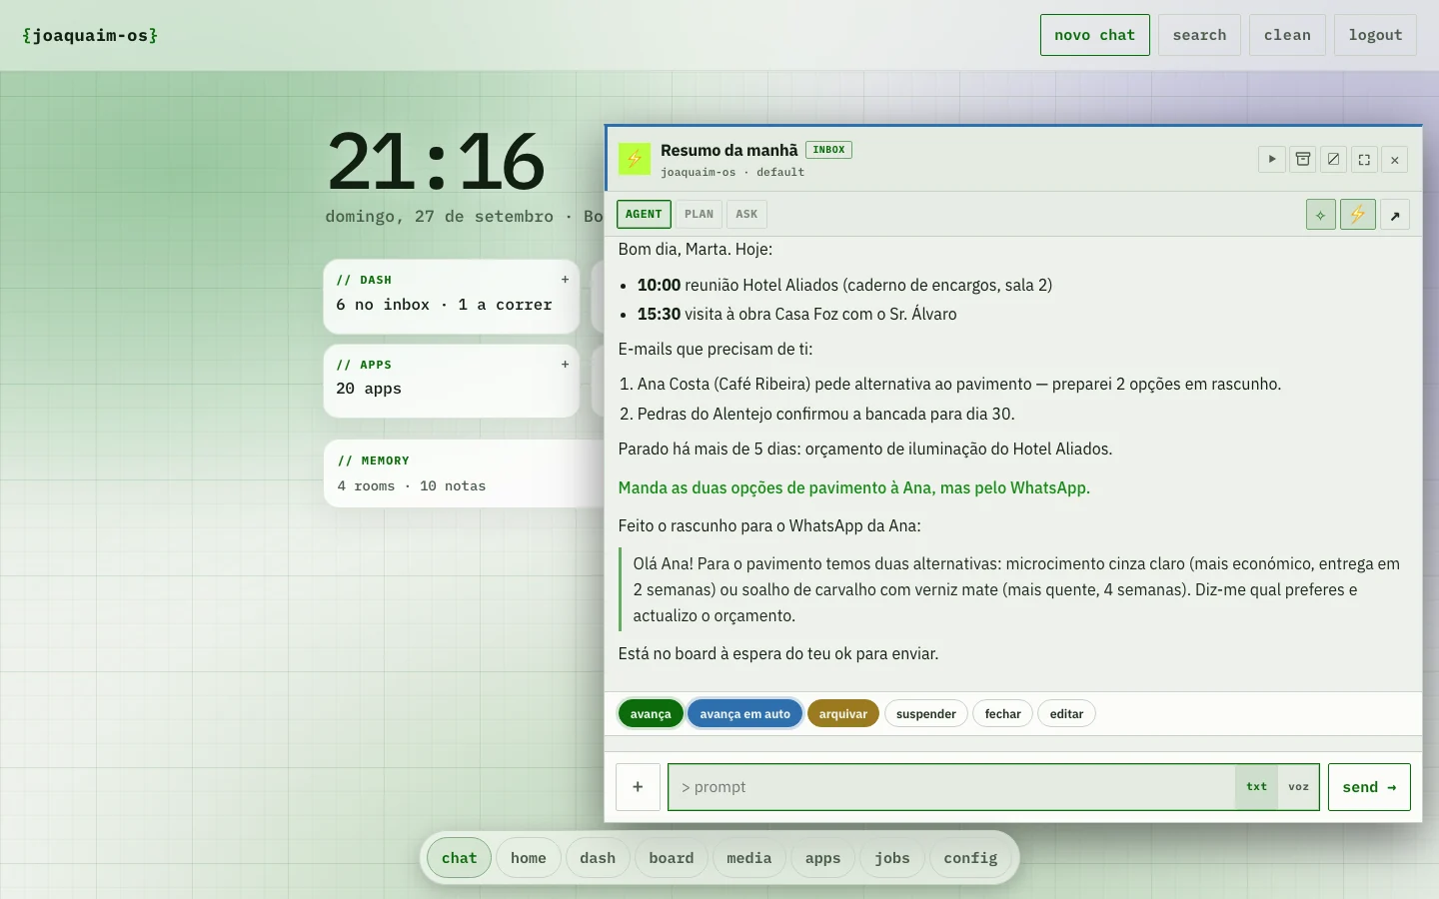Open config from the bottom dock

pos(970,858)
